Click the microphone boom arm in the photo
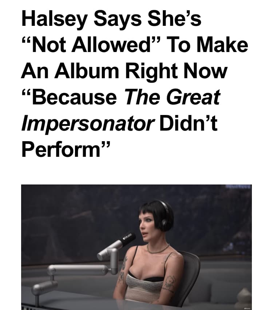Image resolution: width=273 pixels, height=310 pixels. click(83, 265)
